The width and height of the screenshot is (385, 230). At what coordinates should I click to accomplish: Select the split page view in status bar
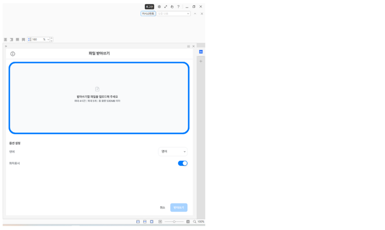[145, 222]
